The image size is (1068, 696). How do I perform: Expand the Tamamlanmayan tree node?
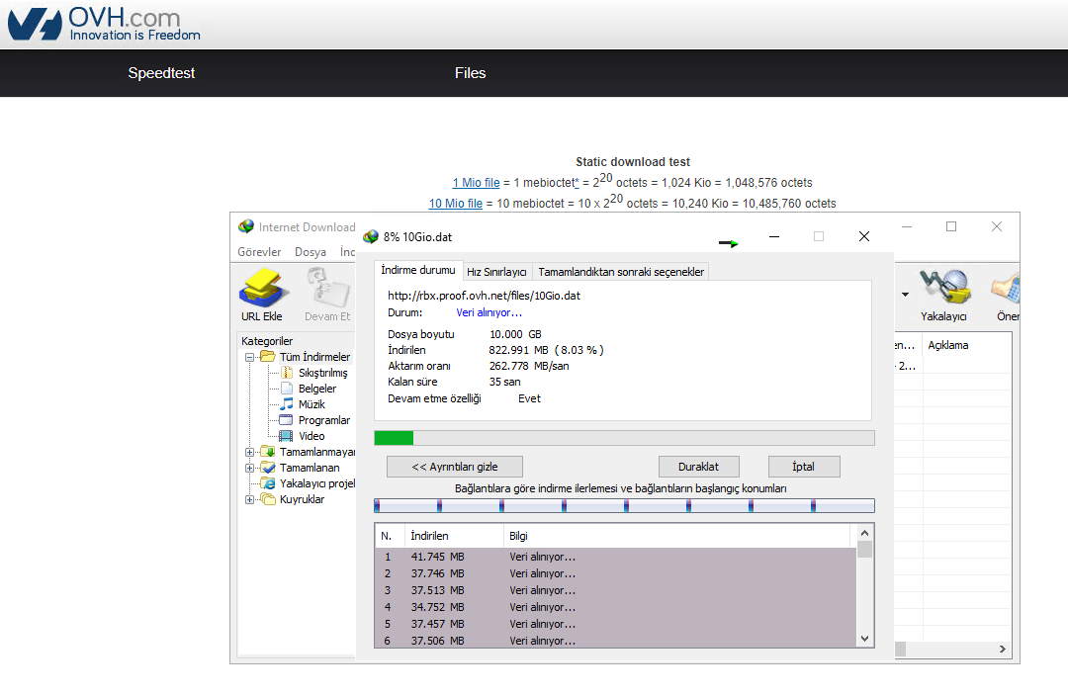(x=249, y=452)
